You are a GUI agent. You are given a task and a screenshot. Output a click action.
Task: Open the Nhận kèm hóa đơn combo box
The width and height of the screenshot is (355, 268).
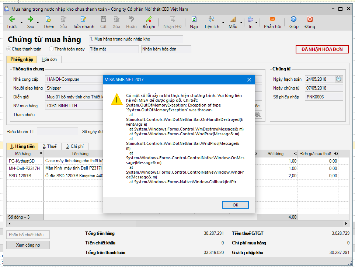point(166,49)
